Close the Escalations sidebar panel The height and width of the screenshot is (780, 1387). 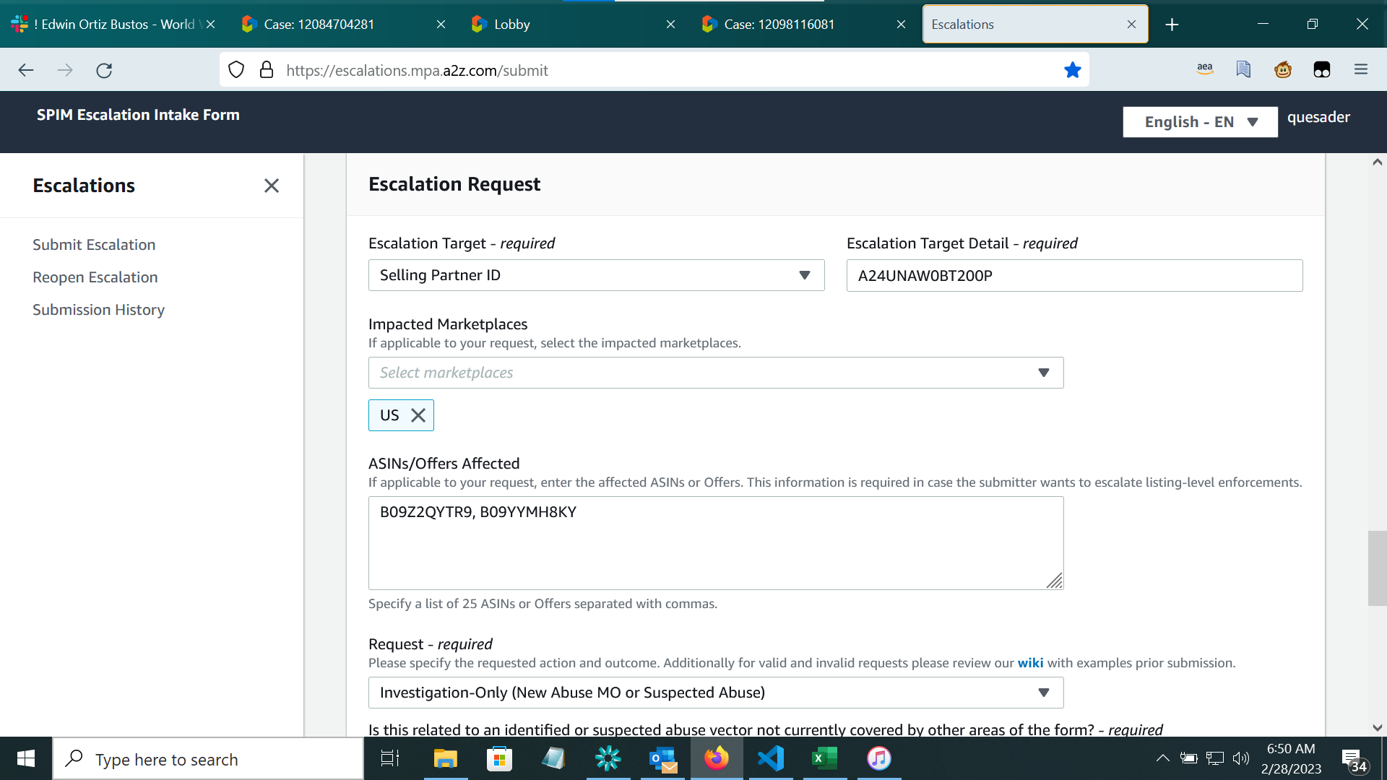pos(272,186)
